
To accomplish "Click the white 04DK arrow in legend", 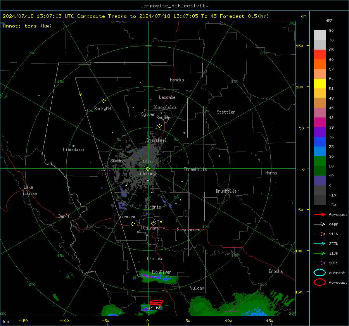I will coord(320,224).
